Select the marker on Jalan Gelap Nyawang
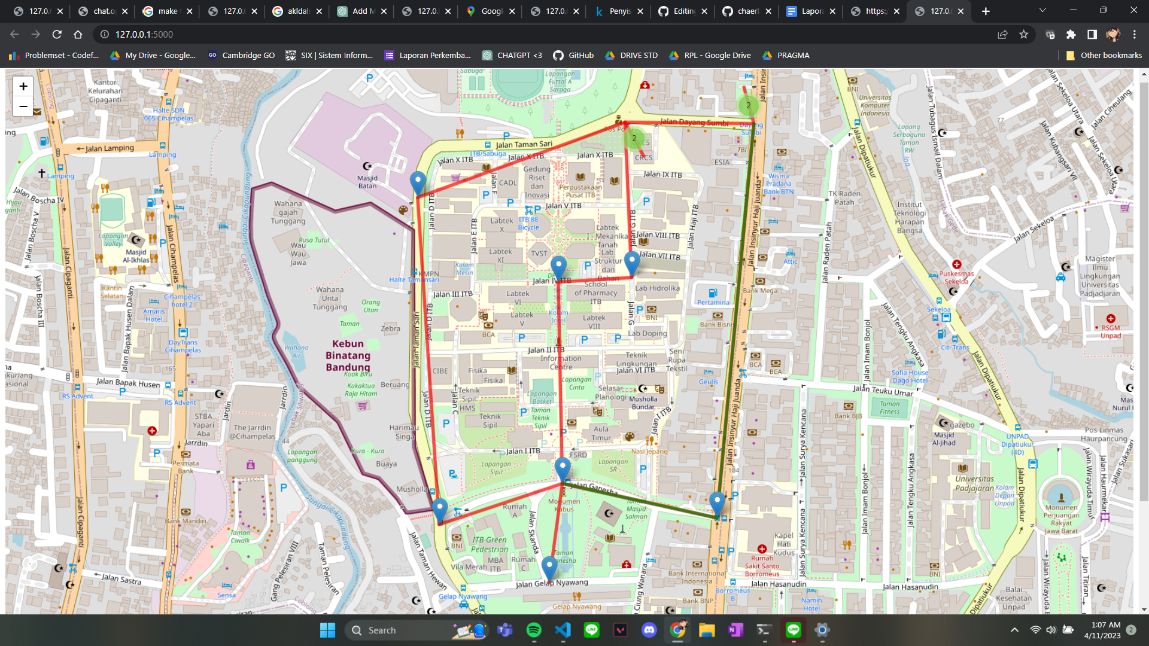This screenshot has width=1149, height=646. (x=549, y=568)
